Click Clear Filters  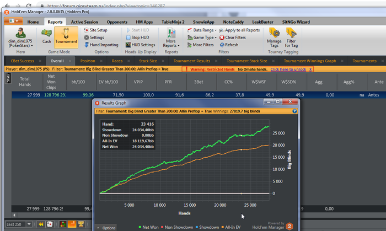click(x=233, y=37)
